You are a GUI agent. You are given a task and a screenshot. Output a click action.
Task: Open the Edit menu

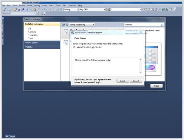[8, 5]
